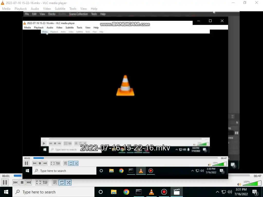263x197 pixels.
Task: Open Chrome from the bottom taskbar
Action: pyautogui.click(x=126, y=192)
